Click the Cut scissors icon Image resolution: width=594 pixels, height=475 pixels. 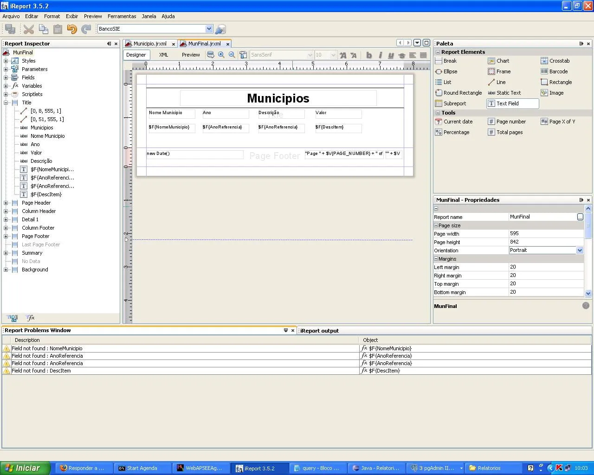(29, 29)
